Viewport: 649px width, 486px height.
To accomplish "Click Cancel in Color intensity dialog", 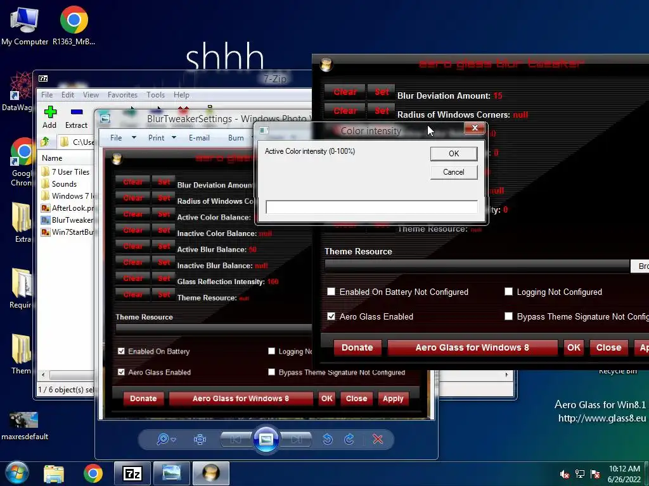I will click(454, 172).
